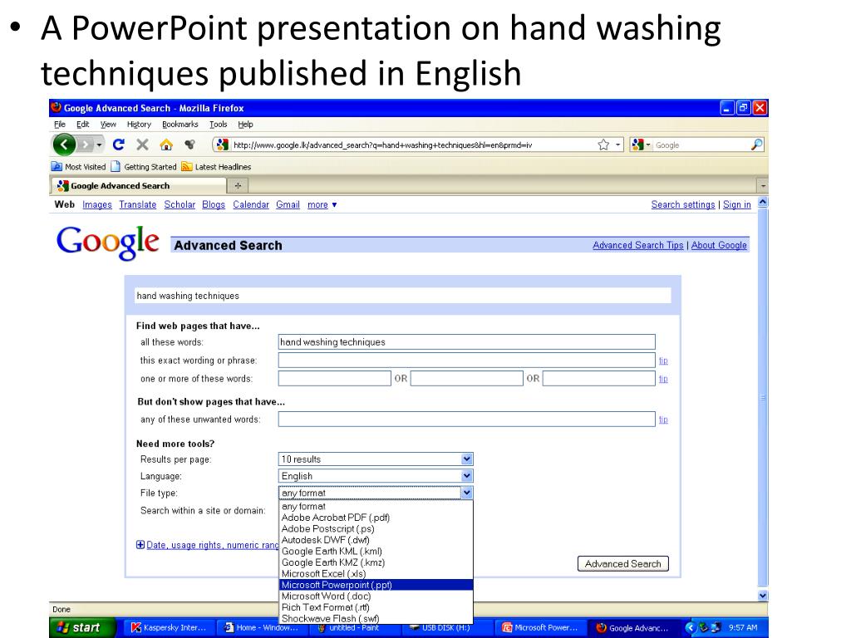Choose any format option in list
The width and height of the screenshot is (851, 638).
(x=376, y=506)
